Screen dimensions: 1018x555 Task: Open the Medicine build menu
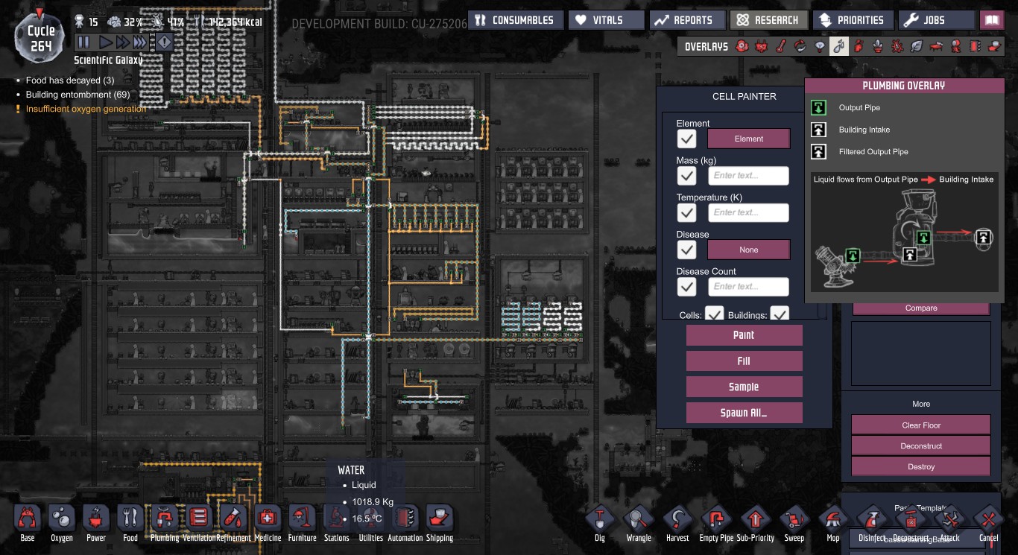[268, 523]
